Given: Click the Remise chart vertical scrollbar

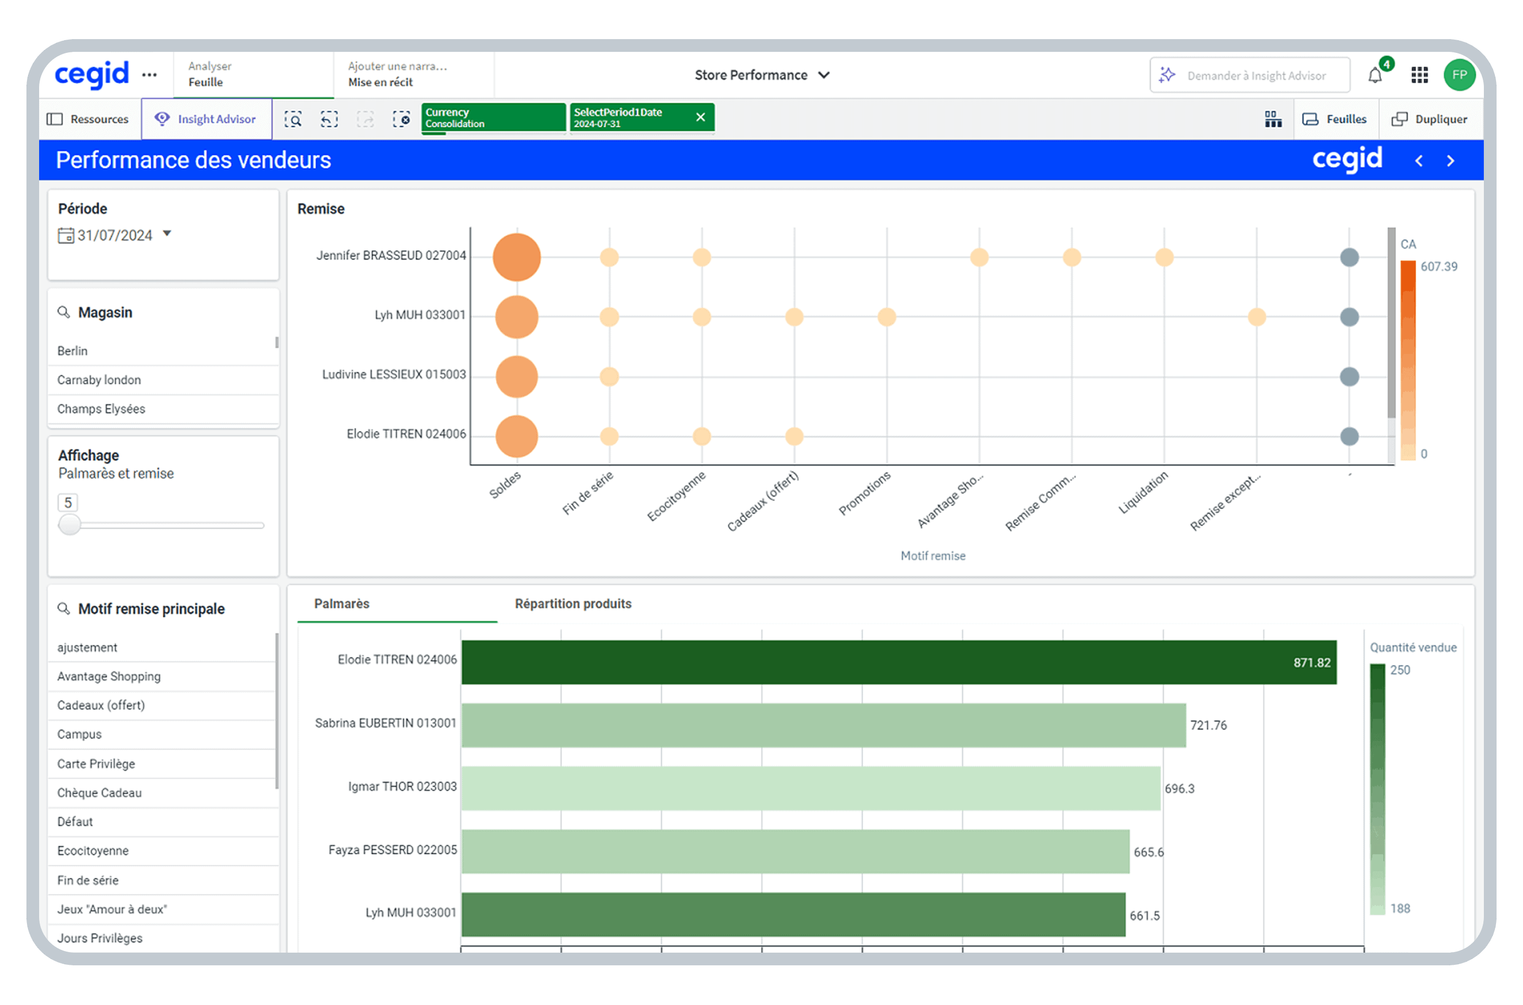Looking at the screenshot, I should coord(1391,323).
